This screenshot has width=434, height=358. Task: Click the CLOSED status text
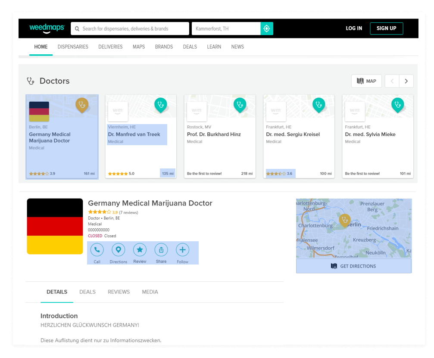tap(95, 236)
